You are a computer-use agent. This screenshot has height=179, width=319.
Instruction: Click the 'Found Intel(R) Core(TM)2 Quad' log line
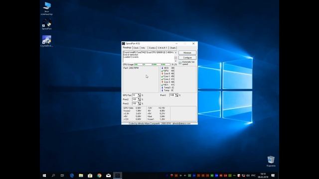point(149,52)
